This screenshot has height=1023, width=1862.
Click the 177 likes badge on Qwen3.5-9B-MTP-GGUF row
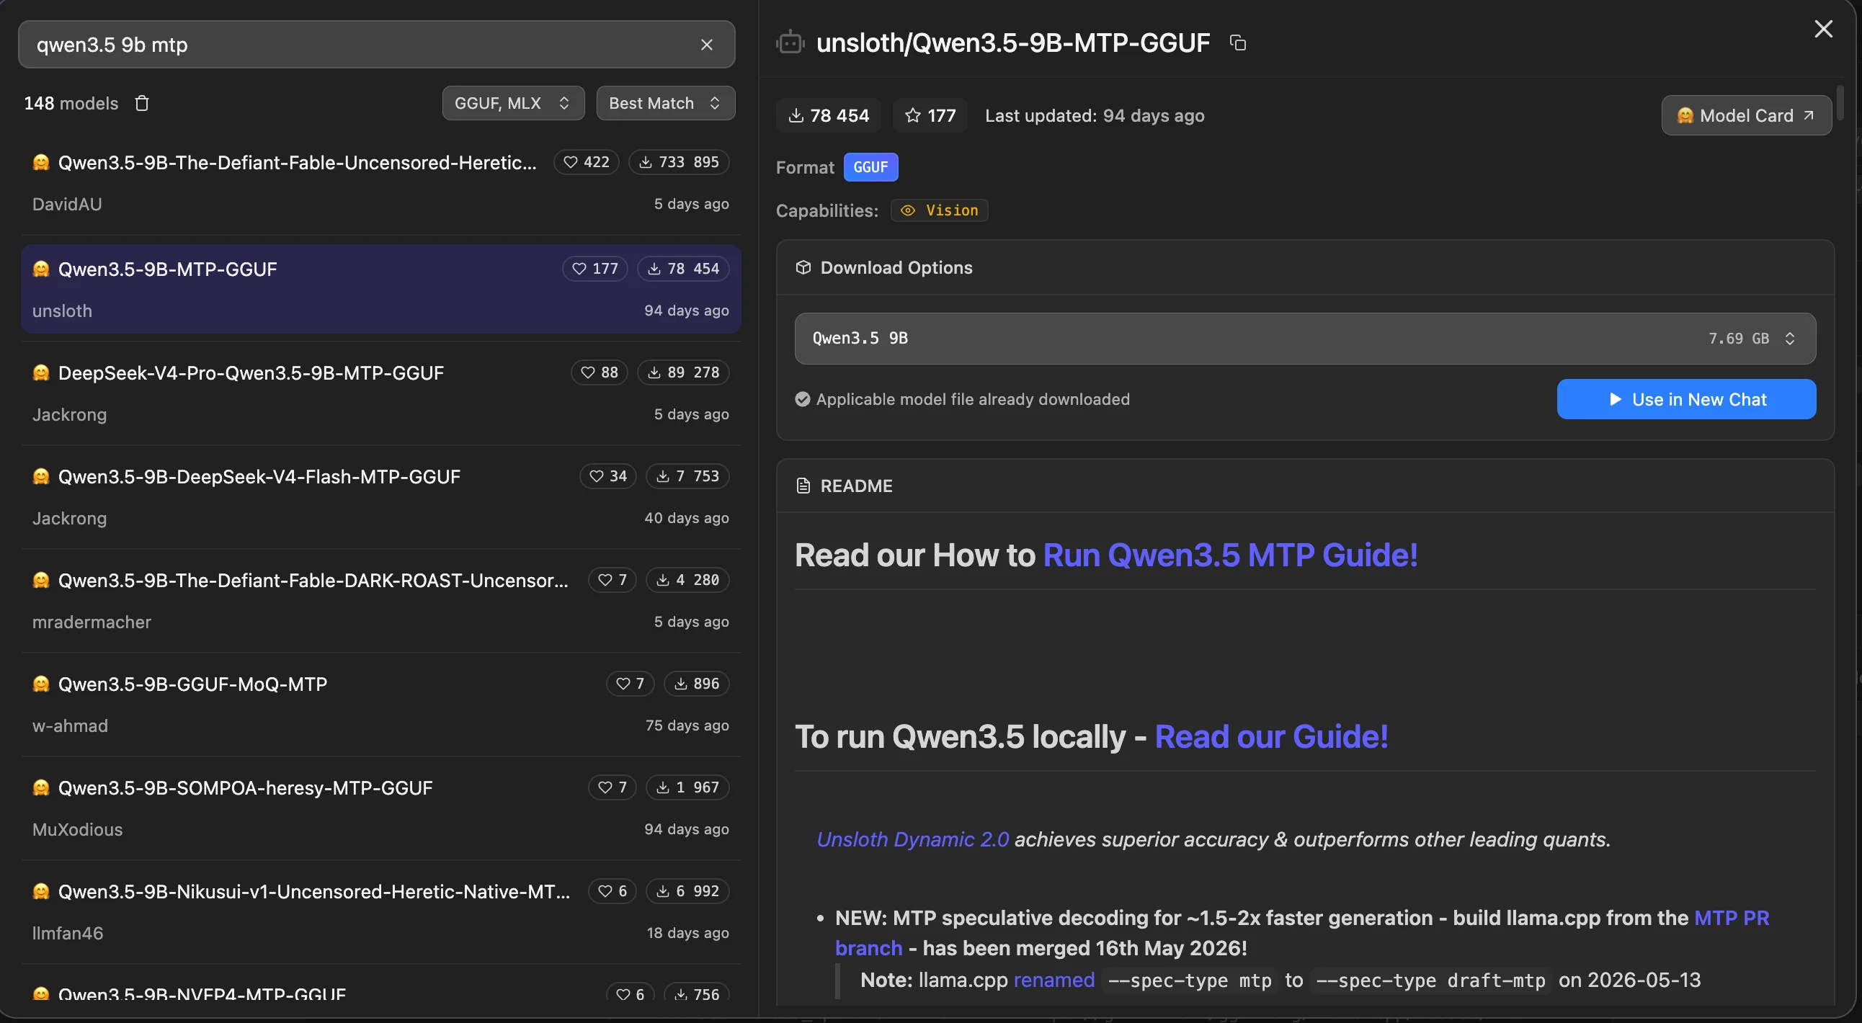[x=595, y=269]
